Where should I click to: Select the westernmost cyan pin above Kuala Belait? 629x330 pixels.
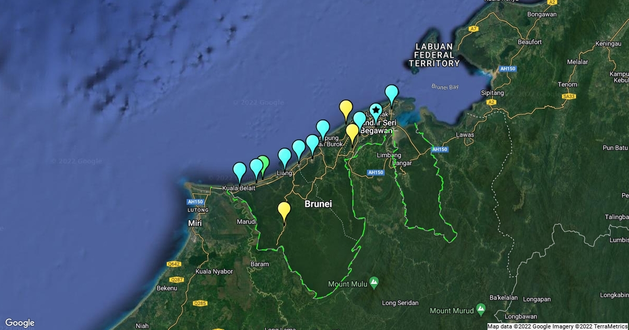click(240, 170)
